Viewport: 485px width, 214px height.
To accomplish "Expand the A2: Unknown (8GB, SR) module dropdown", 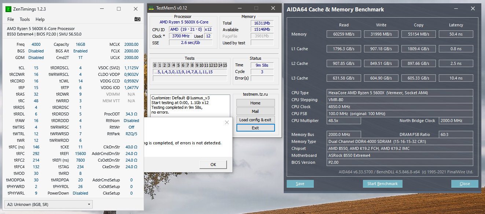I will [x=48, y=204].
